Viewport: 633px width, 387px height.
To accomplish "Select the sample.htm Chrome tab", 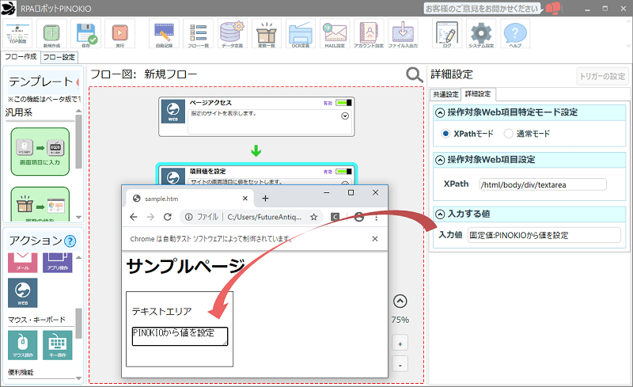I will click(x=189, y=199).
